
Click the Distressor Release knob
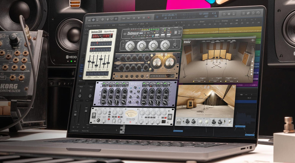153,45
